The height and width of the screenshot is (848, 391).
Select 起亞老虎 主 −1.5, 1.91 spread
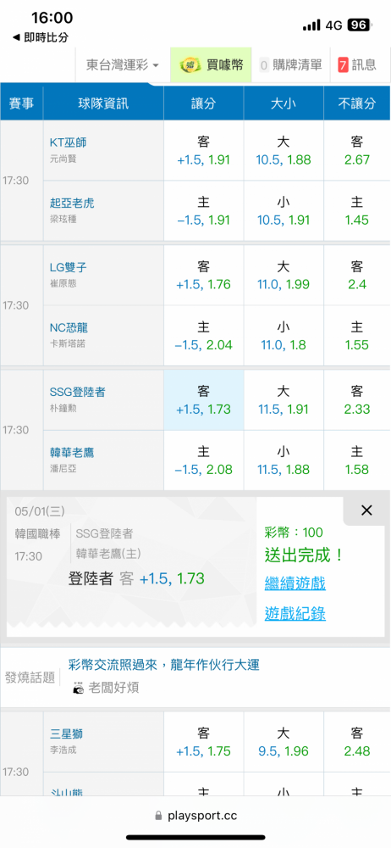tap(204, 211)
